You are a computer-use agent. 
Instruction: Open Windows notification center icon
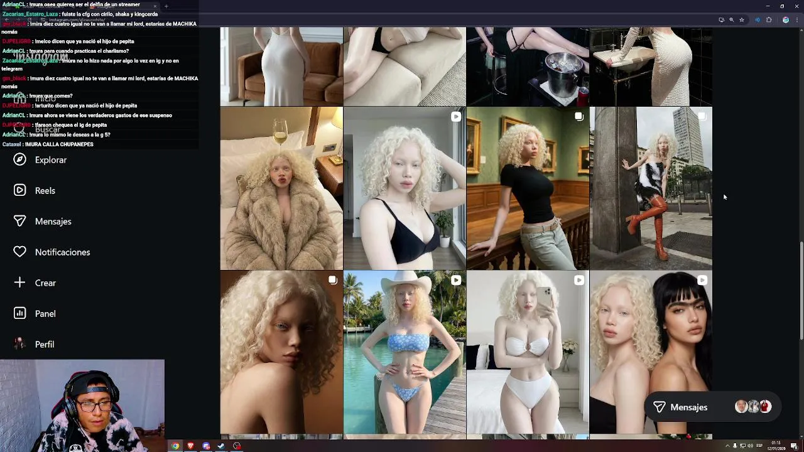point(794,446)
